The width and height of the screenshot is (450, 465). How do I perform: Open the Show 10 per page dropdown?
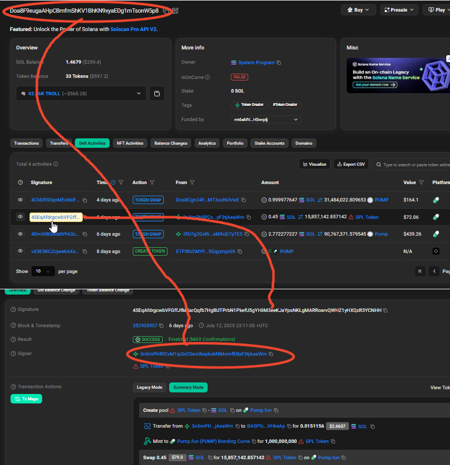43,271
